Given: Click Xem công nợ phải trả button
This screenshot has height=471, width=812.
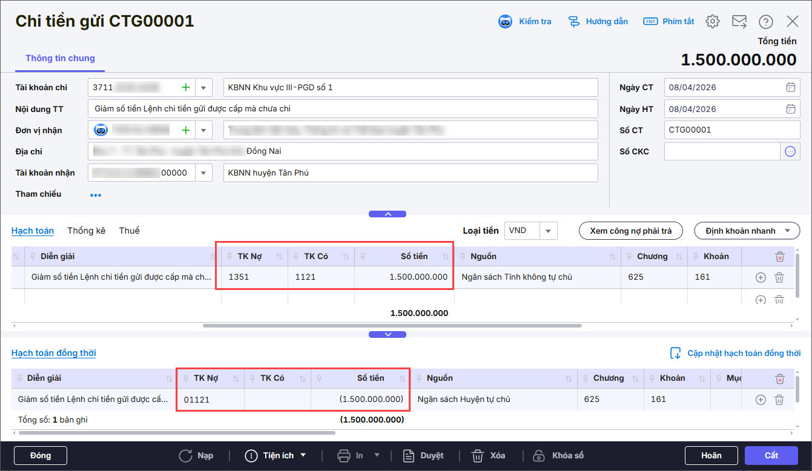Looking at the screenshot, I should (630, 231).
